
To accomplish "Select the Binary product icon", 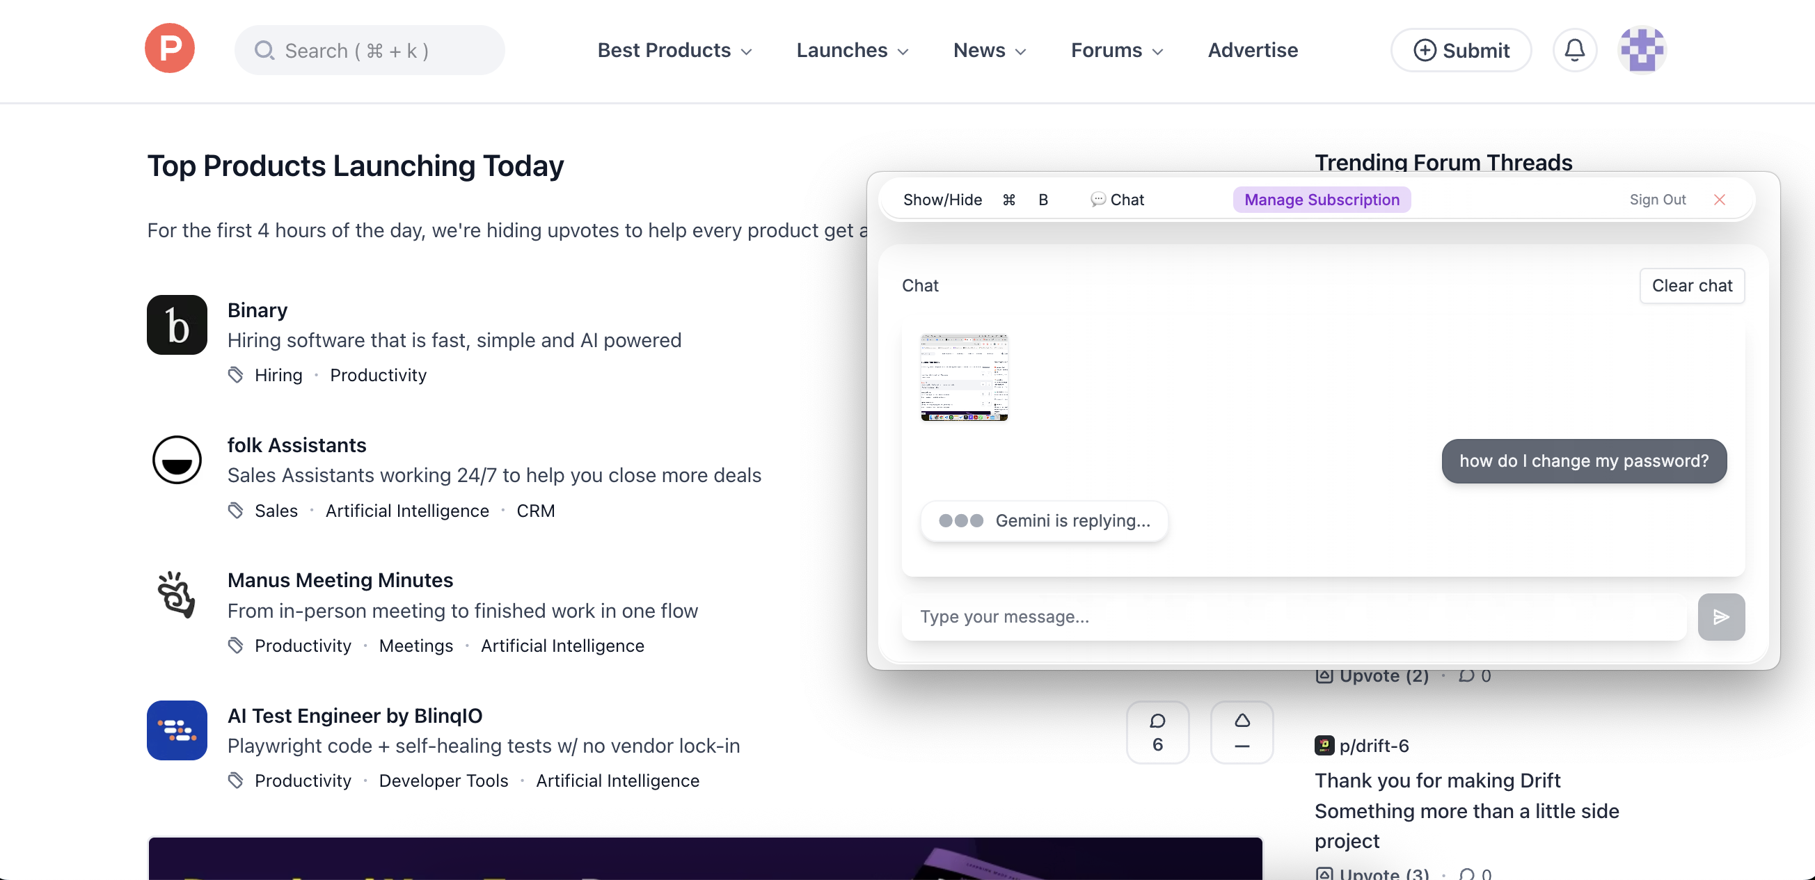I will click(x=176, y=325).
